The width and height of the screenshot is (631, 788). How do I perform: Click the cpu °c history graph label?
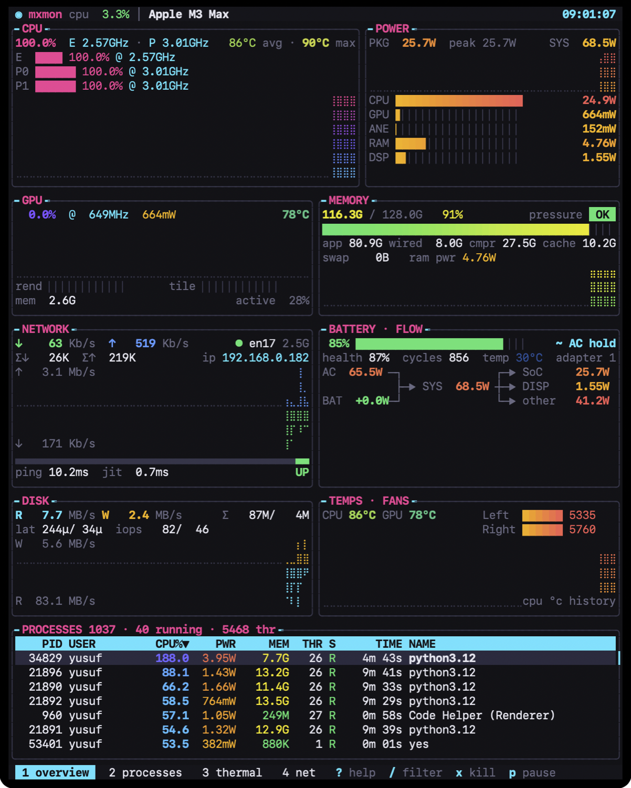coord(569,600)
